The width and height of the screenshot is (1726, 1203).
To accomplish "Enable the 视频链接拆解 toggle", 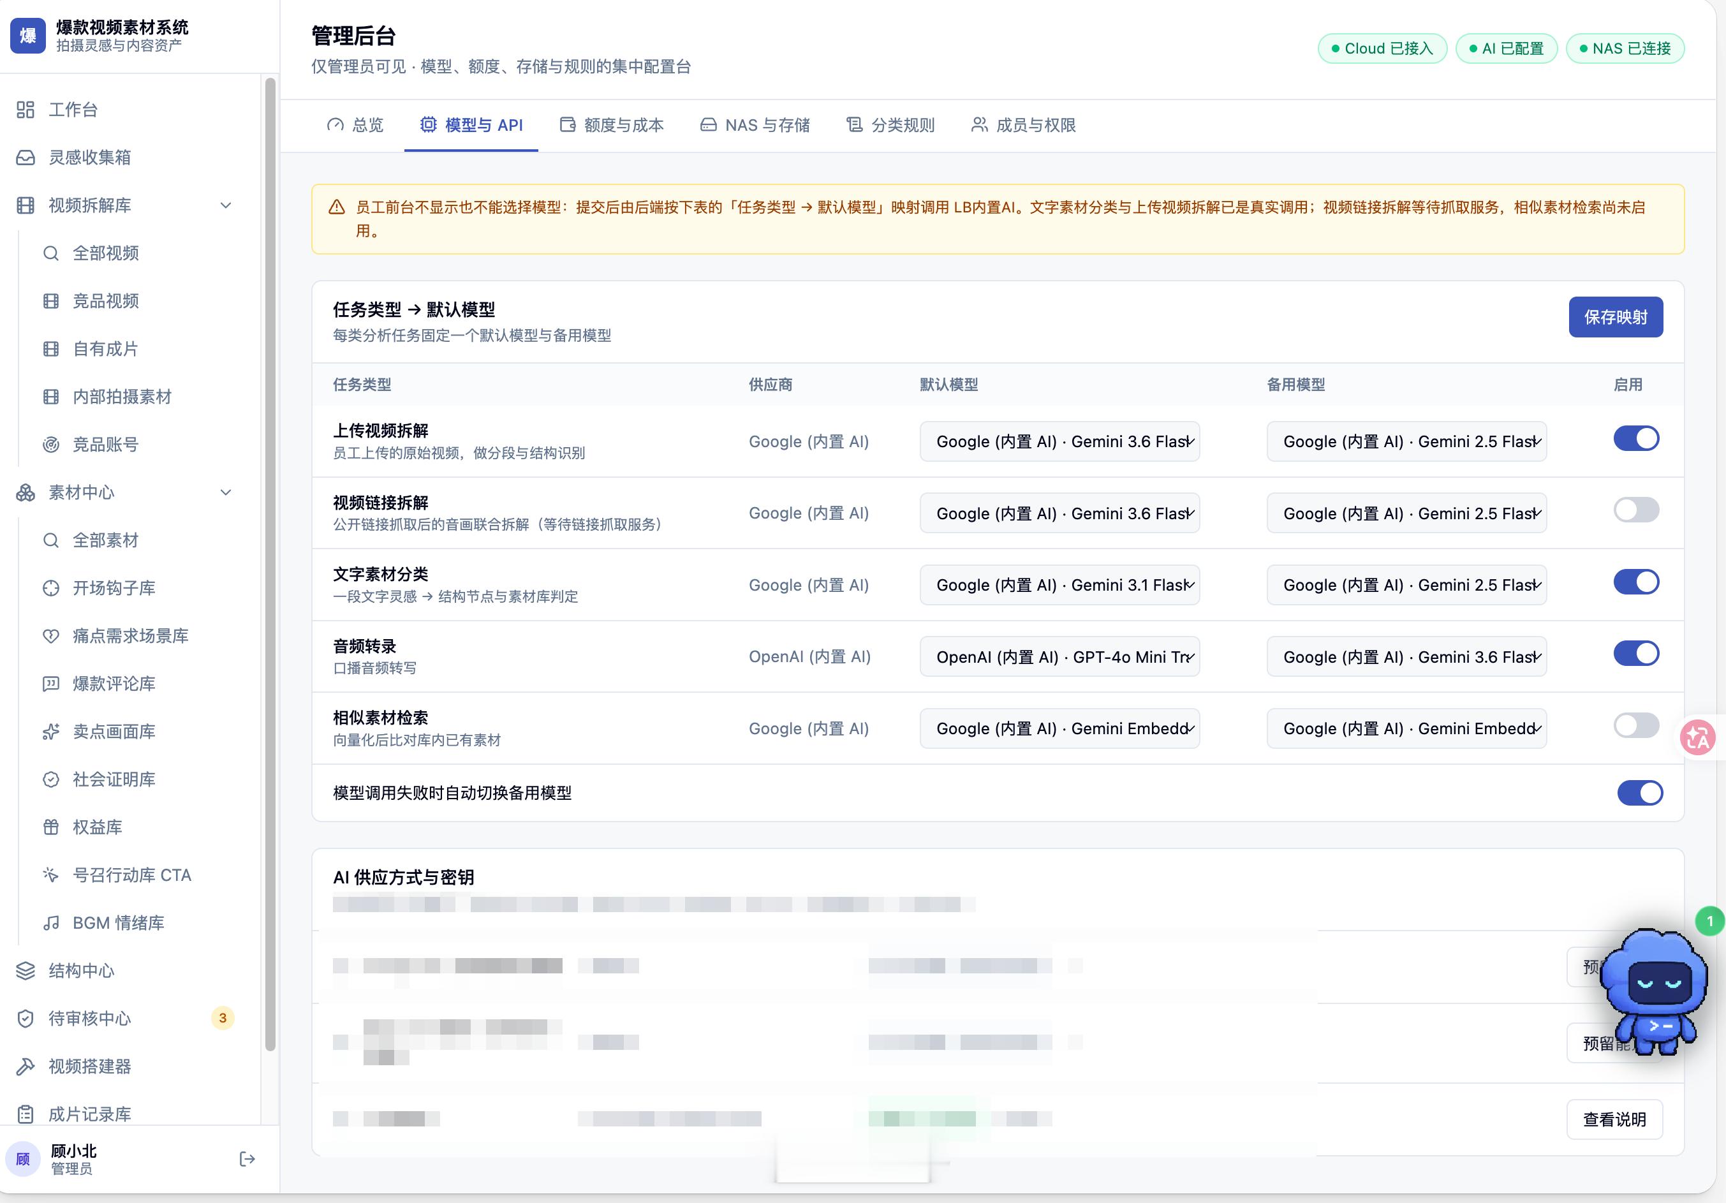I will 1636,510.
